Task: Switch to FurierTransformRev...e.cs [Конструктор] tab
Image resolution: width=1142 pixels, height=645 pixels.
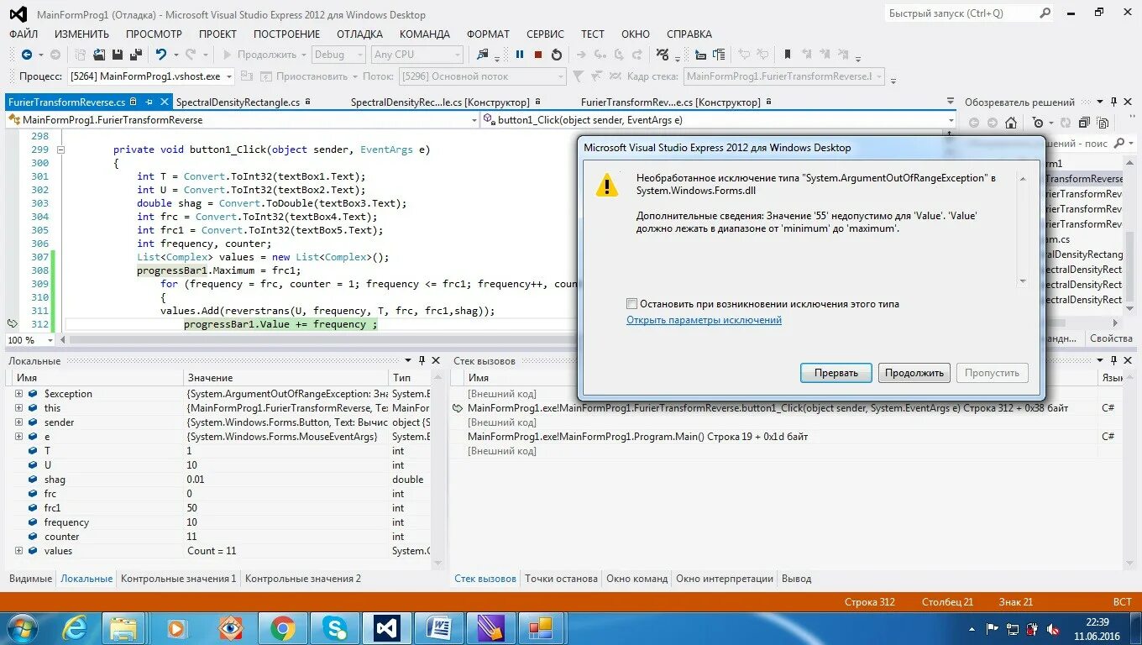Action: (670, 102)
